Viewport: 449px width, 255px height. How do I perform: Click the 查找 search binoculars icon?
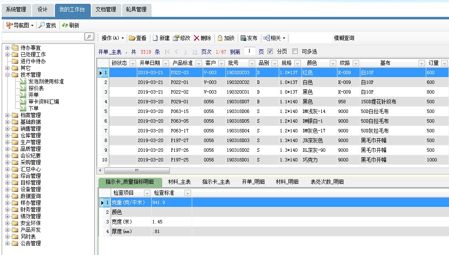(42, 25)
